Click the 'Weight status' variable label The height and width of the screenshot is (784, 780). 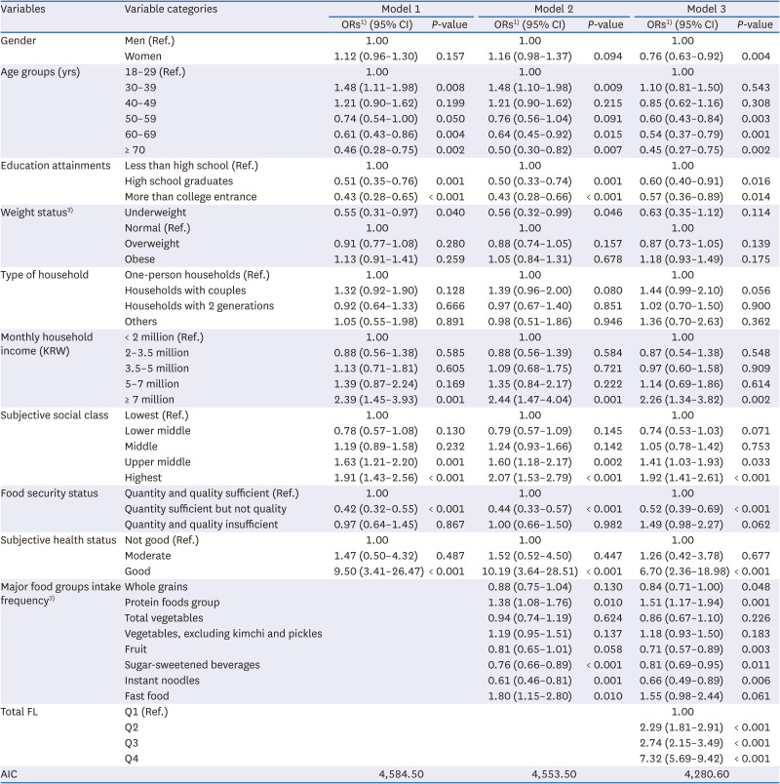point(36,212)
